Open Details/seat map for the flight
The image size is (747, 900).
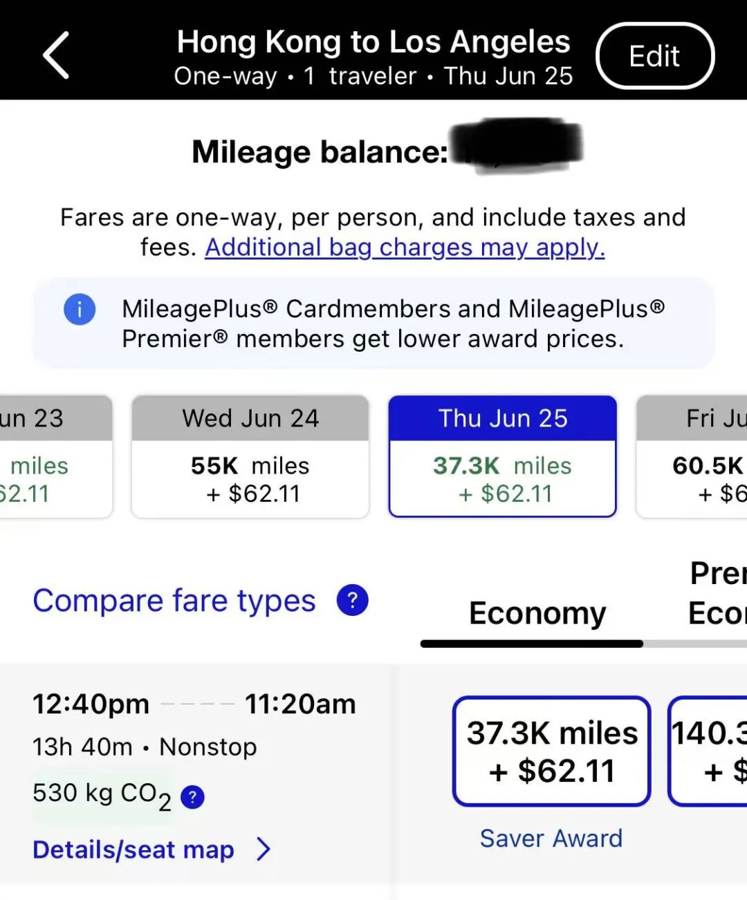pos(133,850)
